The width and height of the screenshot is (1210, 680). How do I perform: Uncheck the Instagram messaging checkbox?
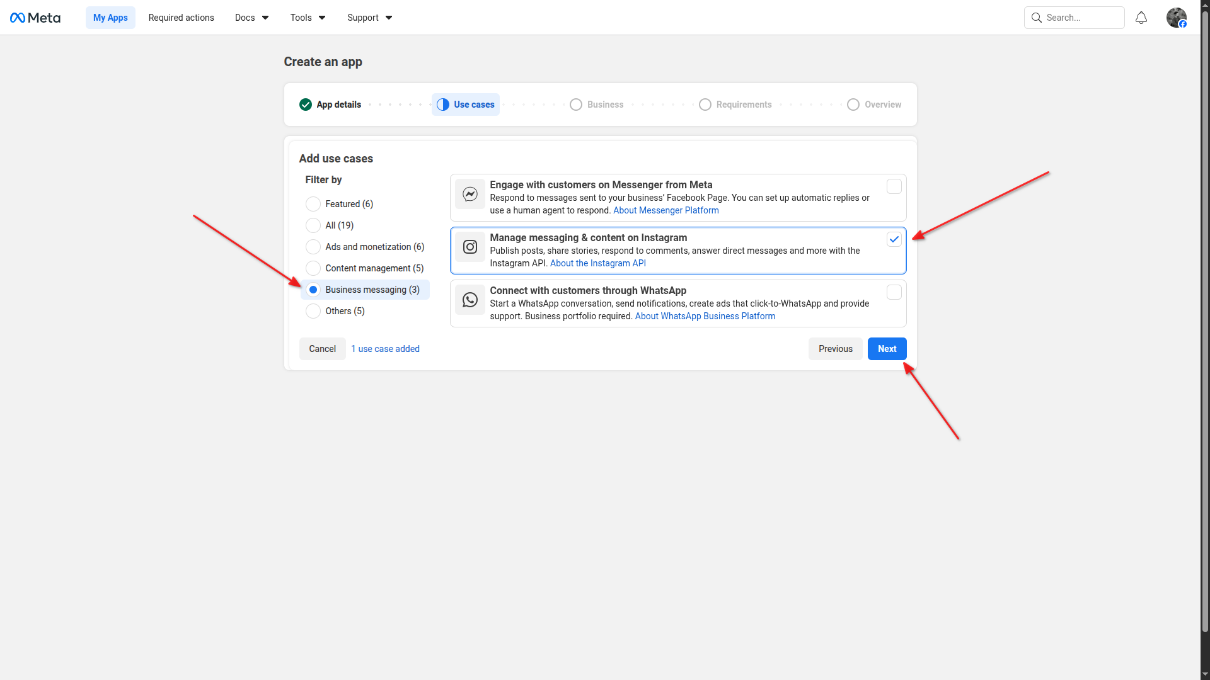click(x=894, y=239)
